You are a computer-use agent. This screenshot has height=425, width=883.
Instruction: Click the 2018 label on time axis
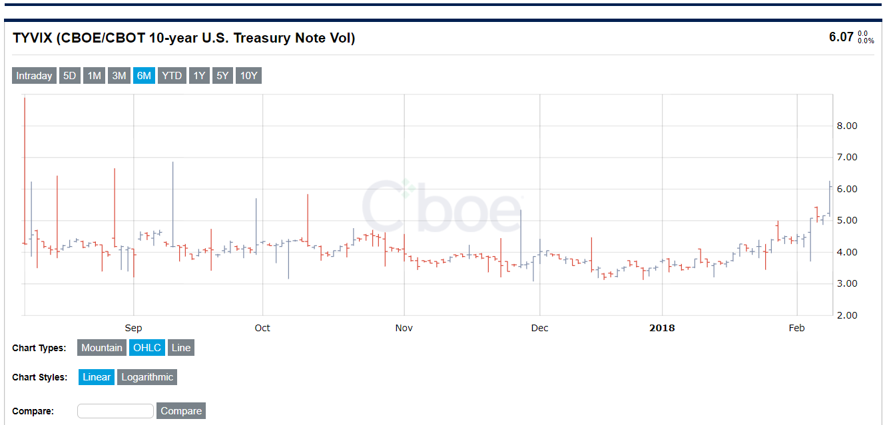[x=662, y=328]
